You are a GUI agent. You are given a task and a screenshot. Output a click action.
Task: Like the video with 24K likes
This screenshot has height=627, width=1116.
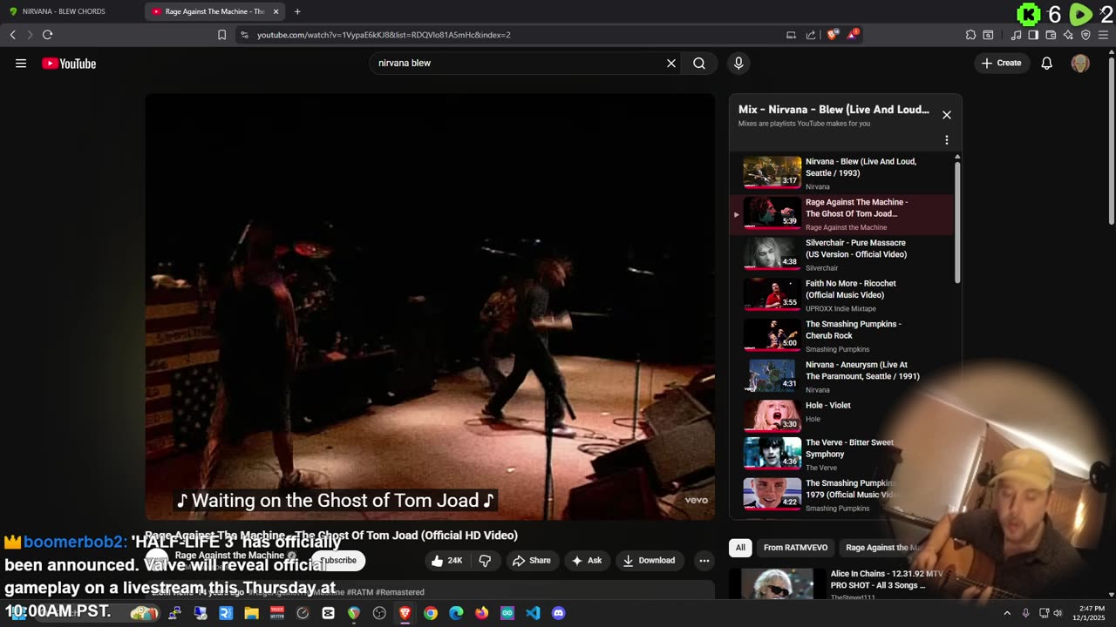[x=447, y=561]
